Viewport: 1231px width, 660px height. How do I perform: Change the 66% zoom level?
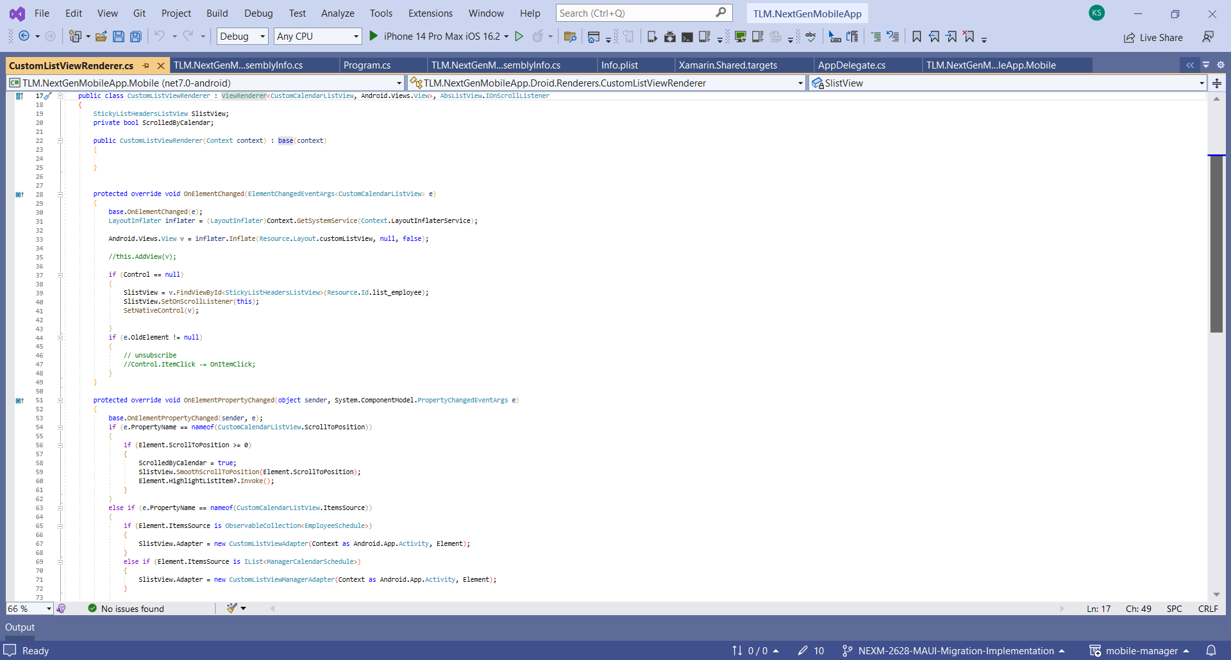29,608
